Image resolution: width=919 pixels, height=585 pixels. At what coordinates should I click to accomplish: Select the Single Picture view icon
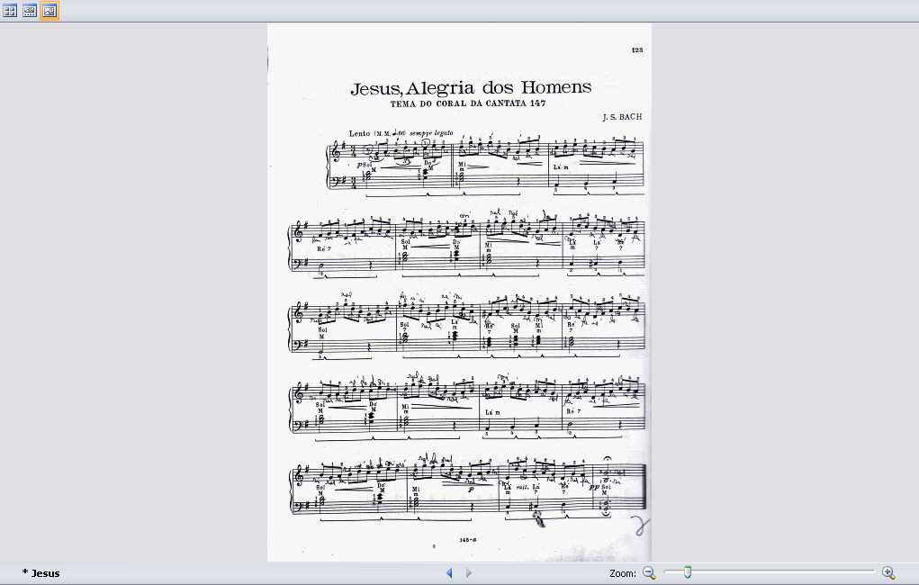pyautogui.click(x=50, y=11)
